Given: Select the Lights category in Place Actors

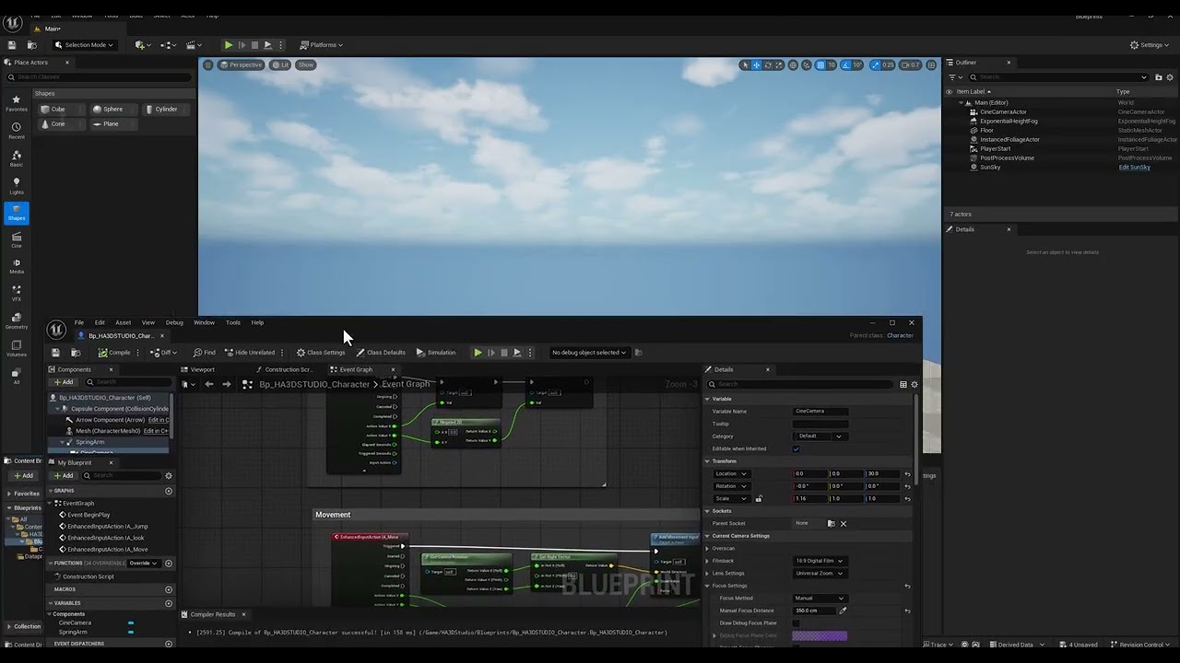Looking at the screenshot, I should tap(17, 186).
